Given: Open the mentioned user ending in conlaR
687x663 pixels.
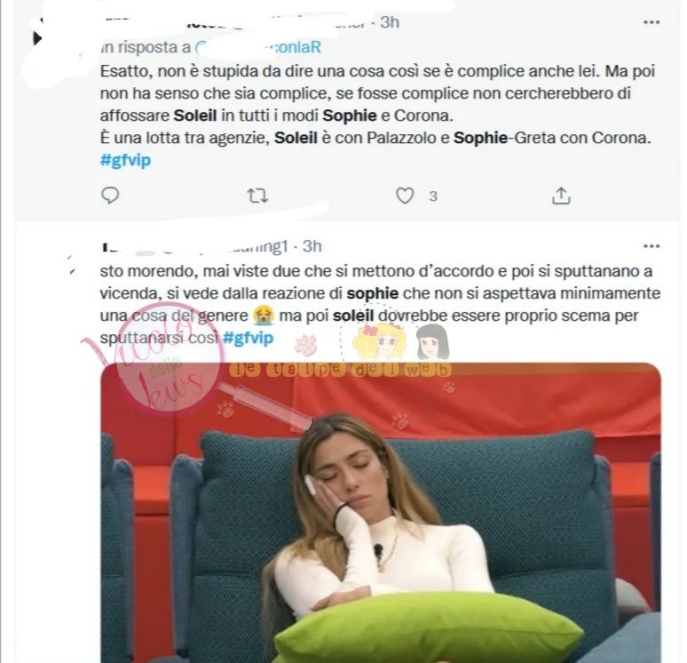Looking at the screenshot, I should 258,47.
